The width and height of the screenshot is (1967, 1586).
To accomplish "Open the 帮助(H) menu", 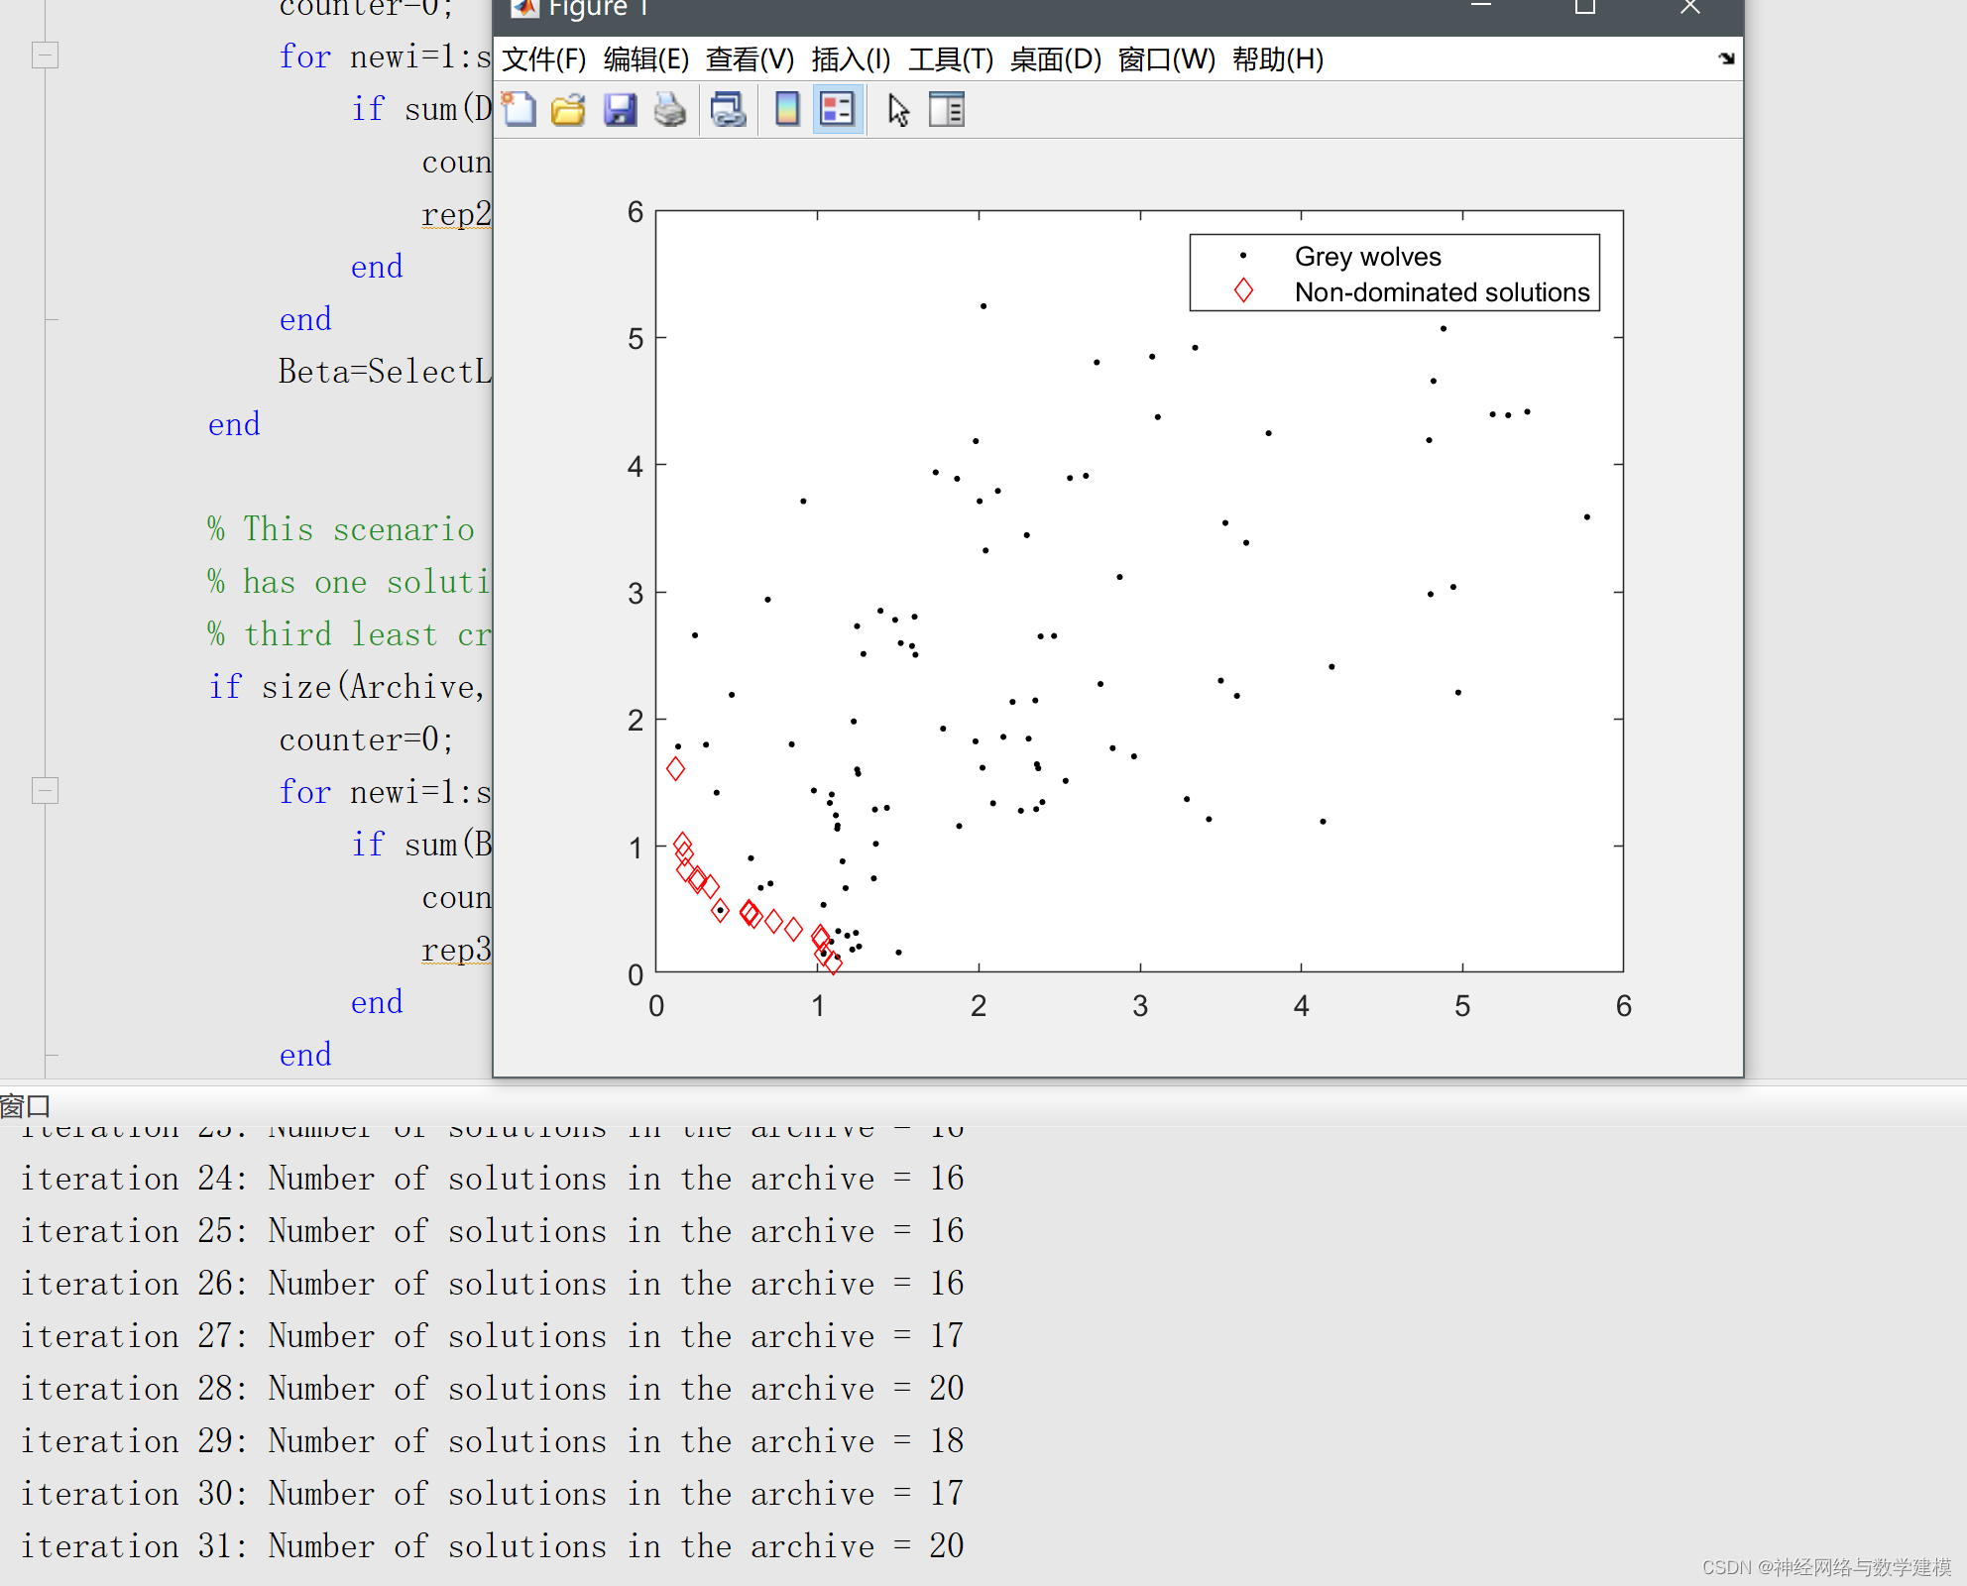I will click(x=1277, y=59).
